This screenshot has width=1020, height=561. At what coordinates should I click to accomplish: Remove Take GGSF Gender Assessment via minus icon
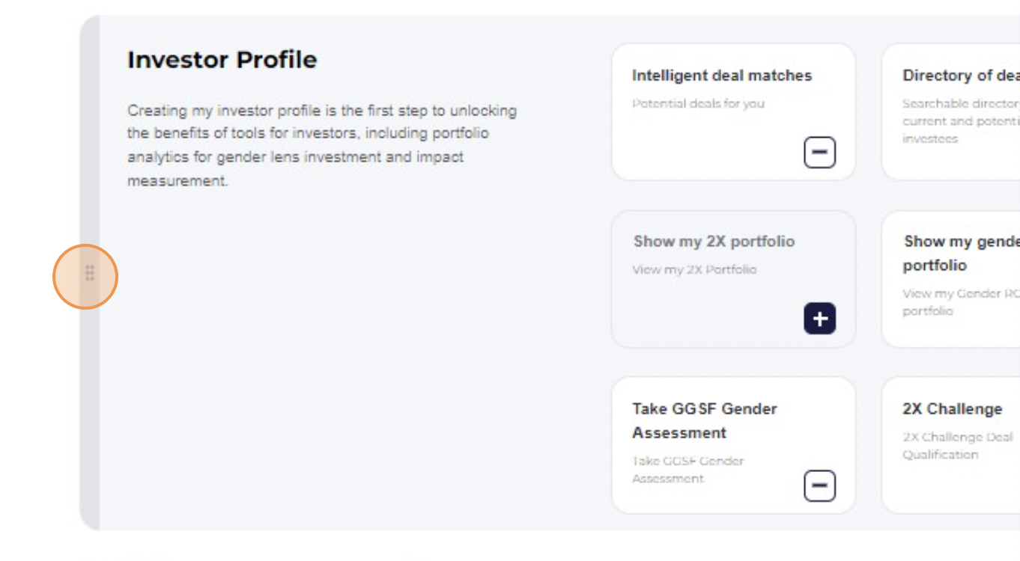tap(819, 486)
